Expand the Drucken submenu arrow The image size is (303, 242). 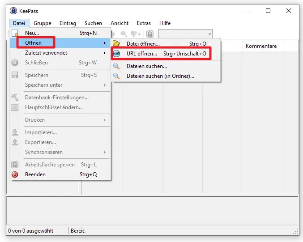click(105, 120)
